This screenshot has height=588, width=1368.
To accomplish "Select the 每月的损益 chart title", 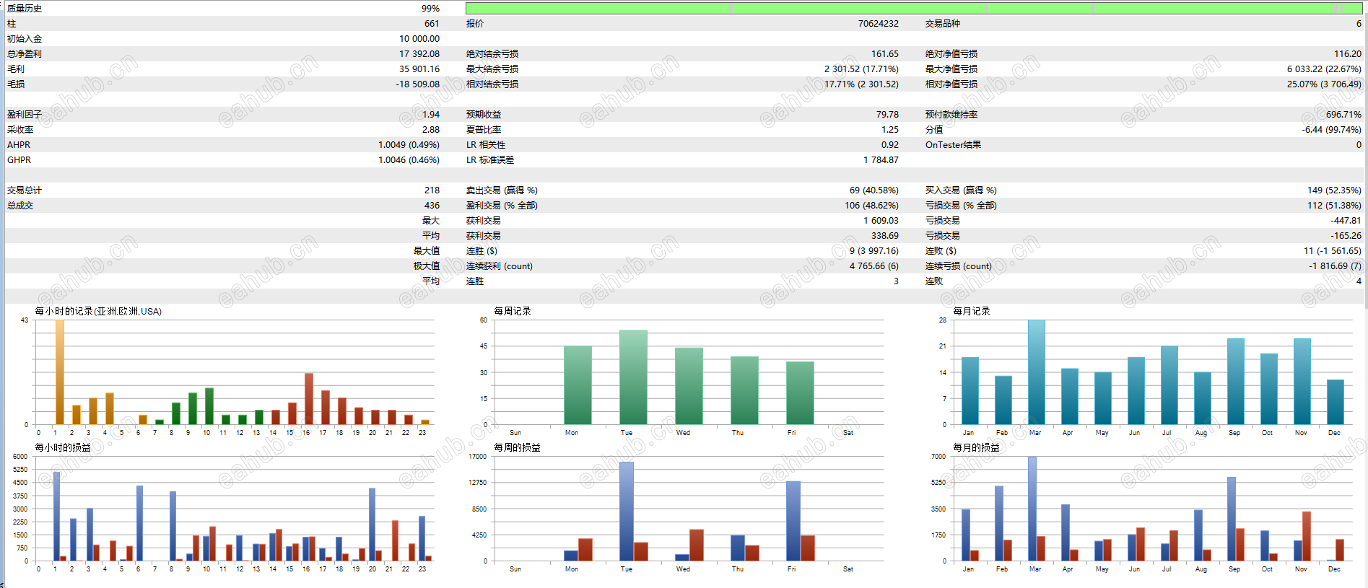I will point(976,448).
